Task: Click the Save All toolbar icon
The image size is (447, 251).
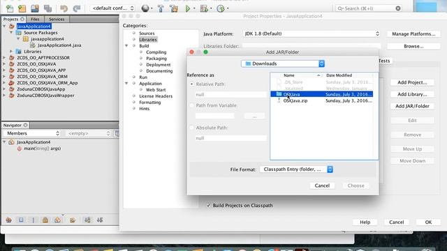Action: point(47,8)
